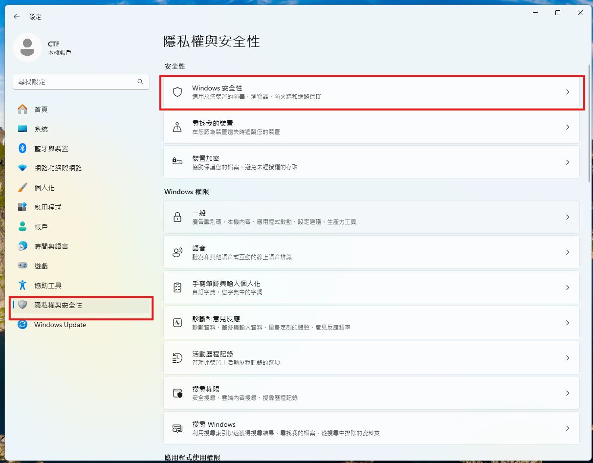
Task: Select the 系統 monitor icon
Action: [x=22, y=129]
